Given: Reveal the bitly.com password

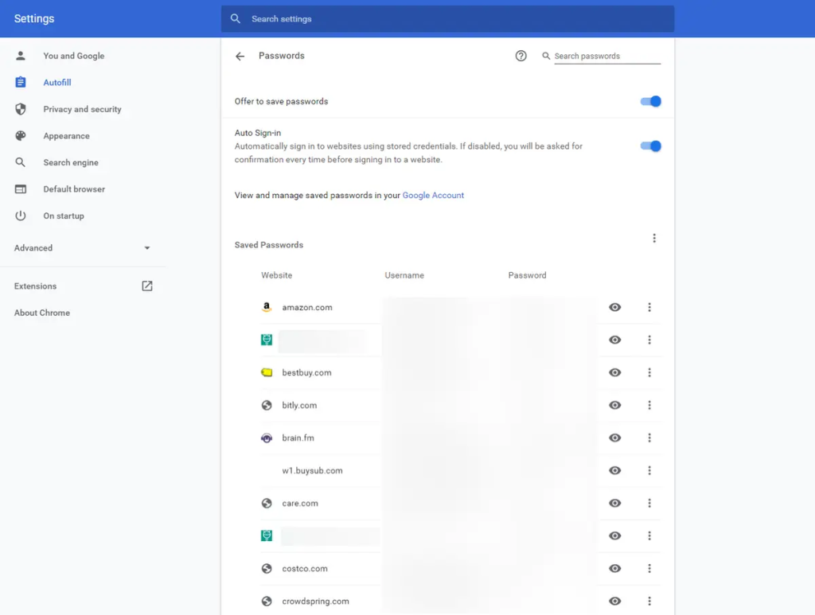Looking at the screenshot, I should click(615, 405).
